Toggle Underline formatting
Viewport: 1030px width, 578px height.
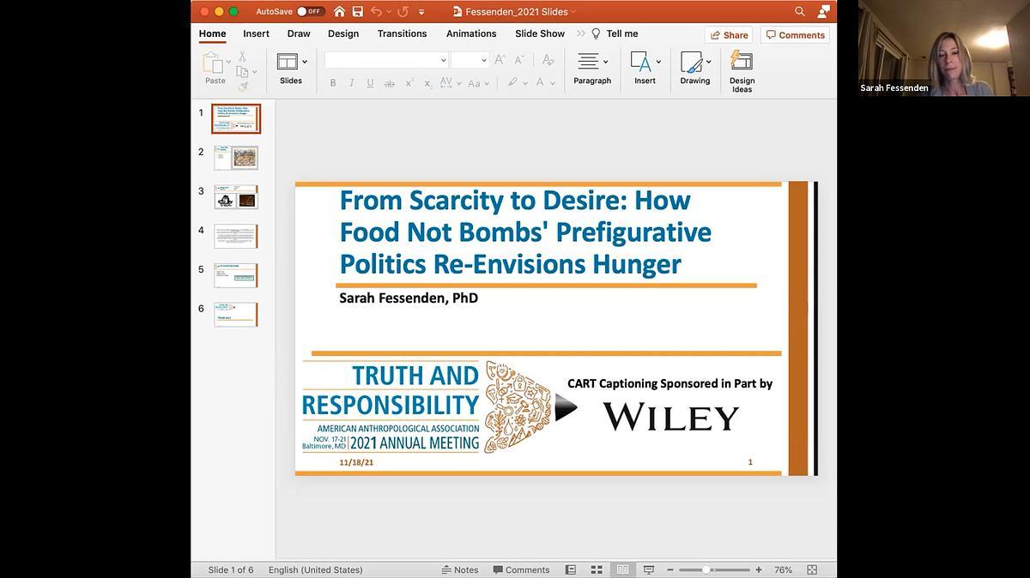click(370, 83)
